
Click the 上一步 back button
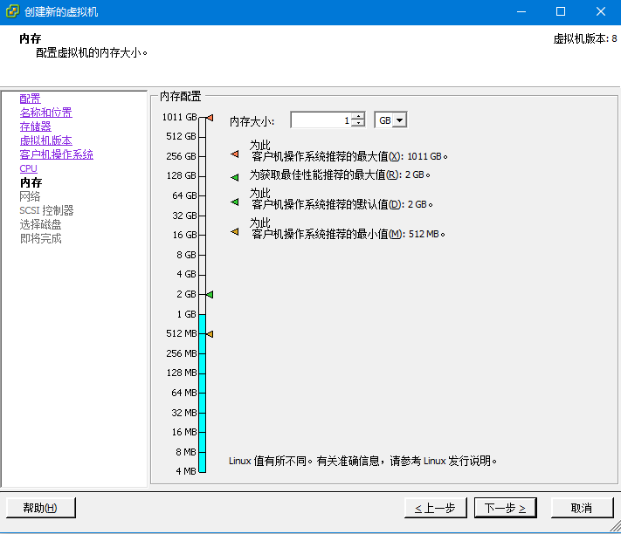(x=435, y=508)
